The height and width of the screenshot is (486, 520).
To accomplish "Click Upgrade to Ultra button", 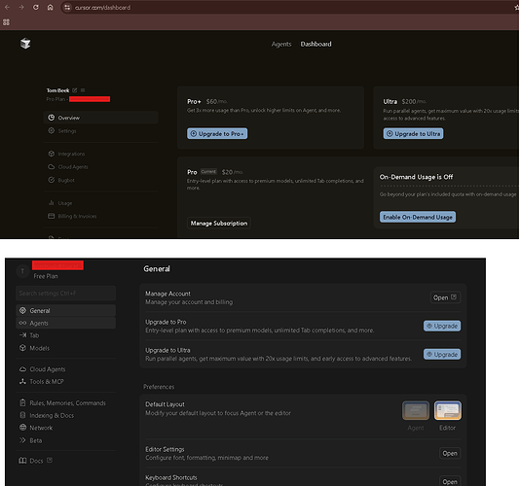I will pos(413,134).
